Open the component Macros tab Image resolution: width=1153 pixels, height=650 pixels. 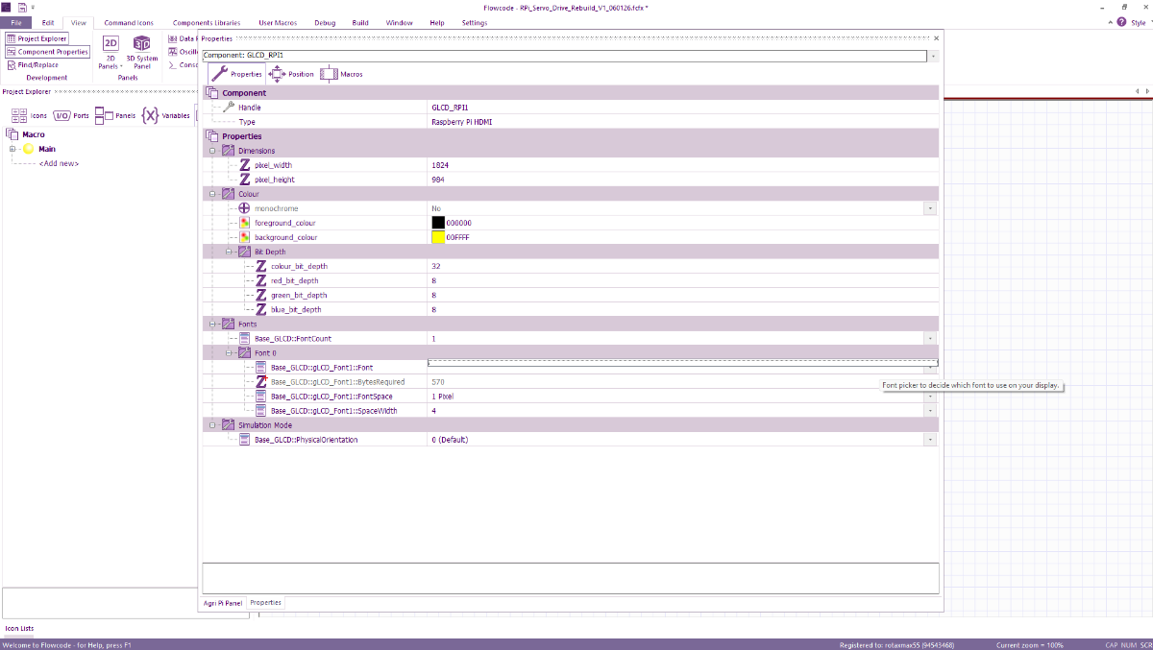coord(341,74)
